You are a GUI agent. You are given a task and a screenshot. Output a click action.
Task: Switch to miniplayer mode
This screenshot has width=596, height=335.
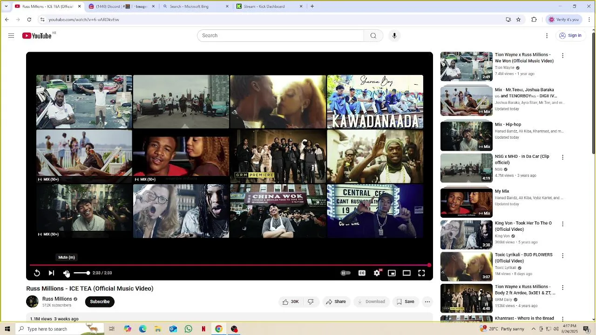[x=392, y=273]
